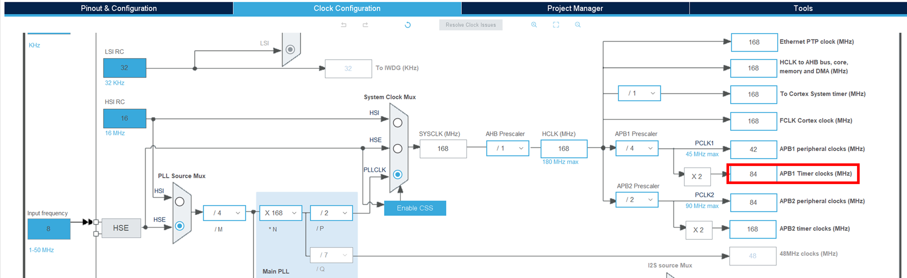This screenshot has width=907, height=278.
Task: Open the /M divider dropdown
Action: [x=224, y=213]
